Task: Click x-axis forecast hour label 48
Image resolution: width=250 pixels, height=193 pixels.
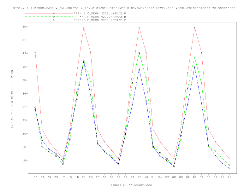Action: tap(146, 177)
